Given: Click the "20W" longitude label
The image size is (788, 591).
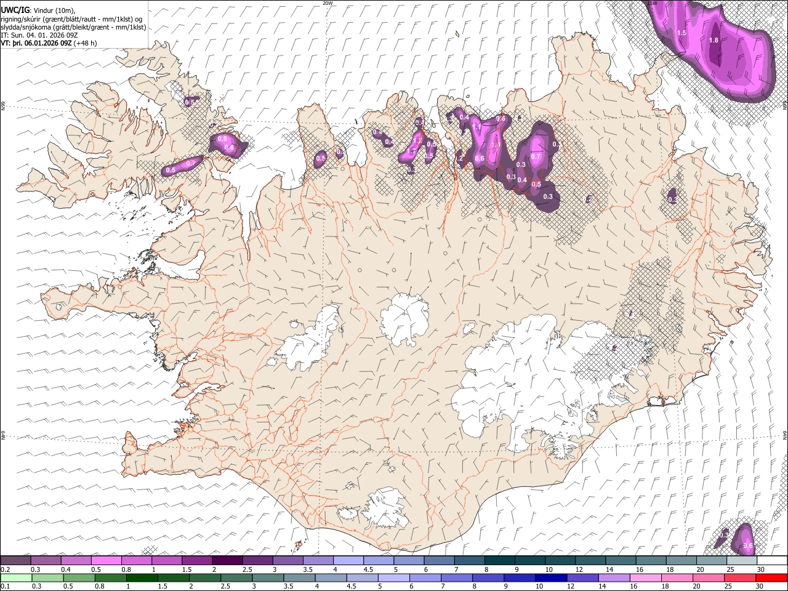Looking at the screenshot, I should pyautogui.click(x=328, y=3).
